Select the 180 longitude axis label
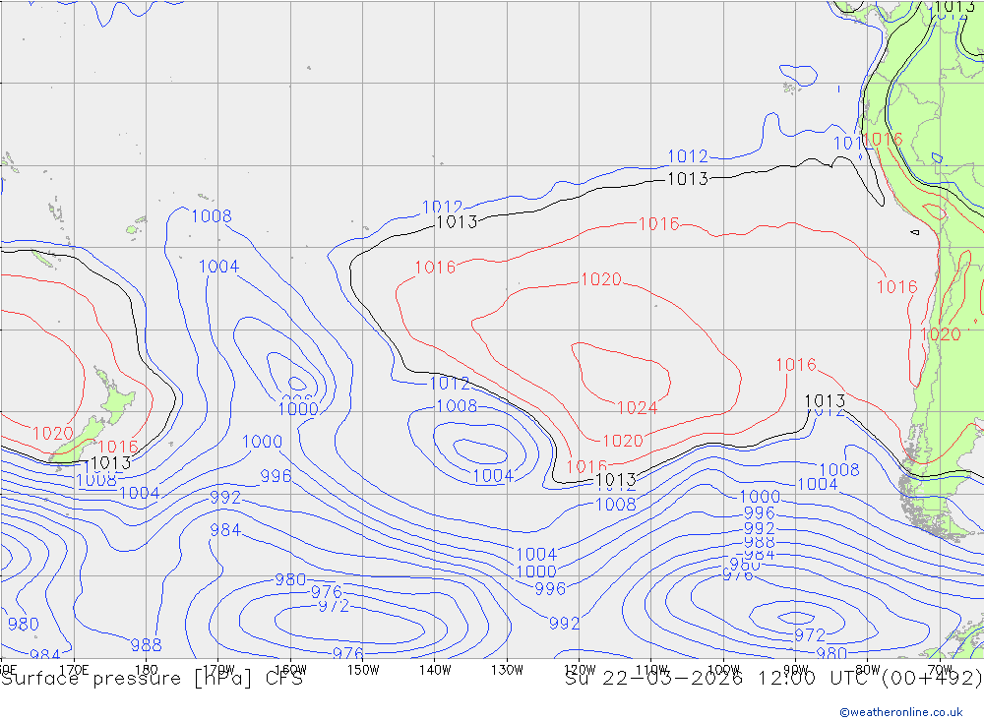The height and width of the screenshot is (721, 984). click(x=147, y=670)
